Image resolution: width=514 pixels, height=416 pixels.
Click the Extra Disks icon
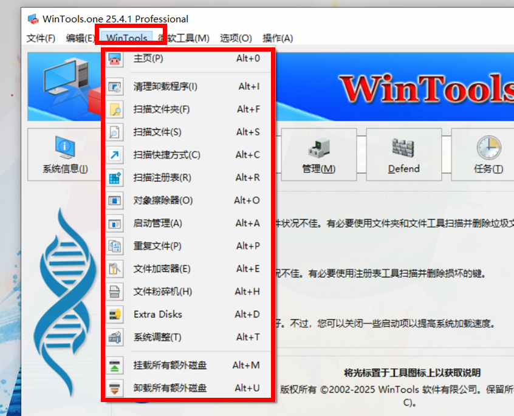tap(114, 315)
